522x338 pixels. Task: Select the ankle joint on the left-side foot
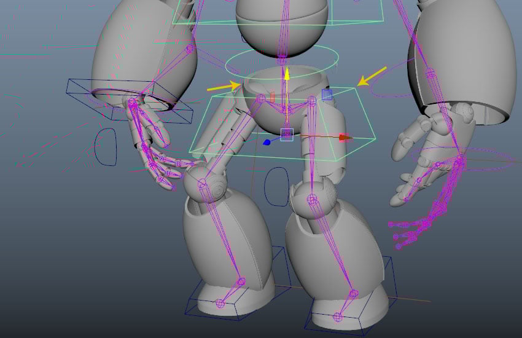click(x=241, y=281)
